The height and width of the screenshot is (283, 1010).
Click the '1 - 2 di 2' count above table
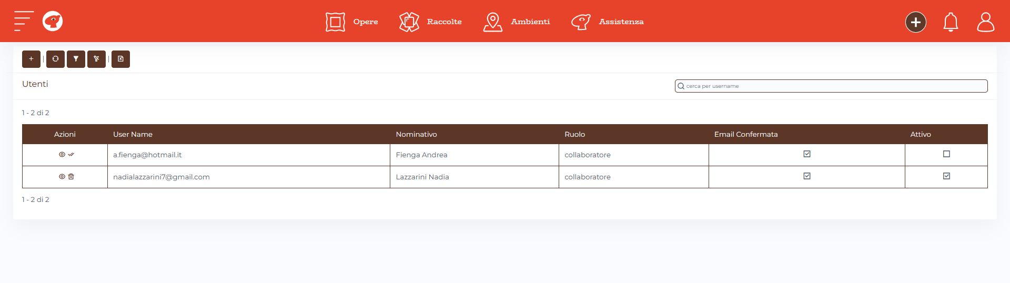(x=36, y=113)
